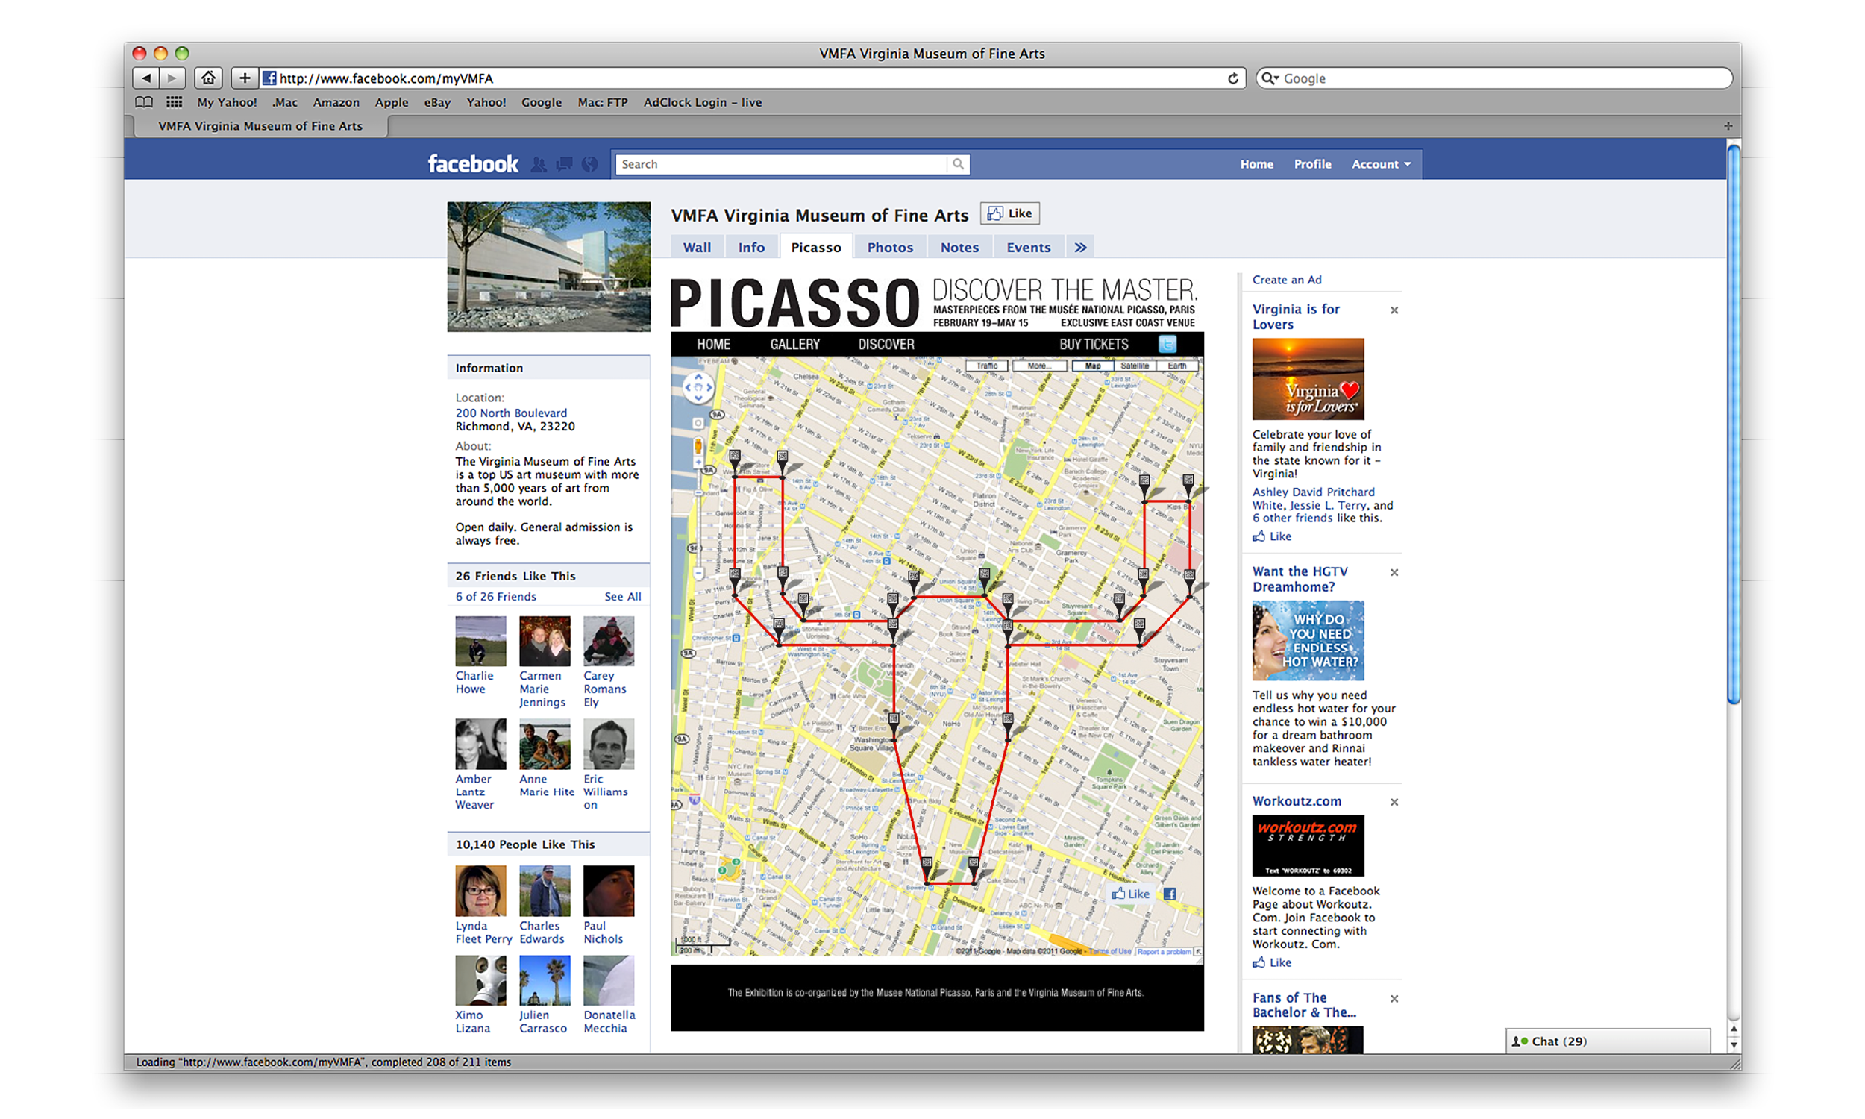
Task: Dismiss the Virginia is for Lovers ad
Action: pyautogui.click(x=1394, y=310)
